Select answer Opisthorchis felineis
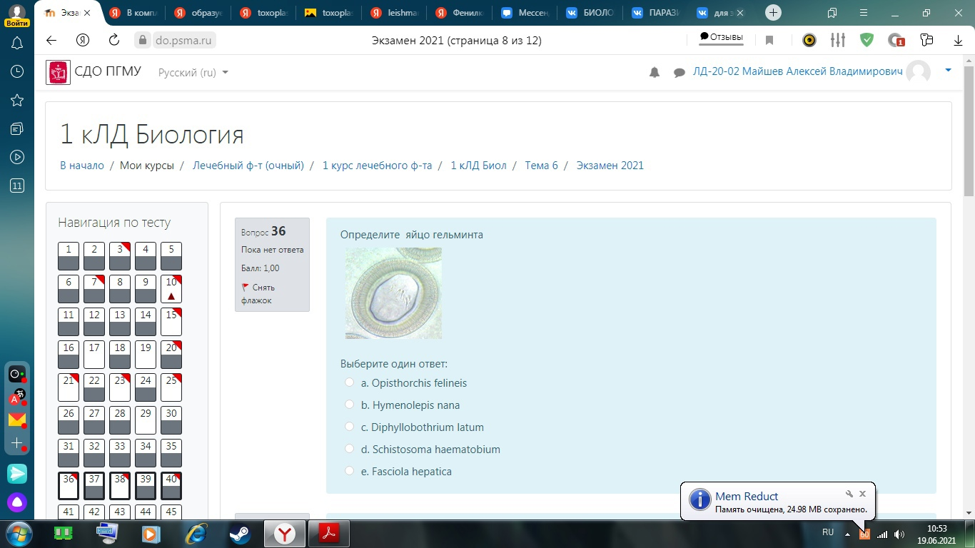The width and height of the screenshot is (975, 548). (349, 382)
